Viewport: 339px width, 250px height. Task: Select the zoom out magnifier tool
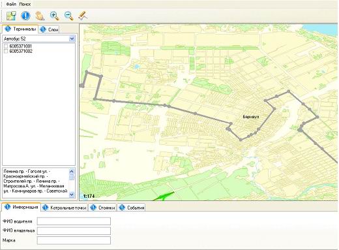(69, 16)
